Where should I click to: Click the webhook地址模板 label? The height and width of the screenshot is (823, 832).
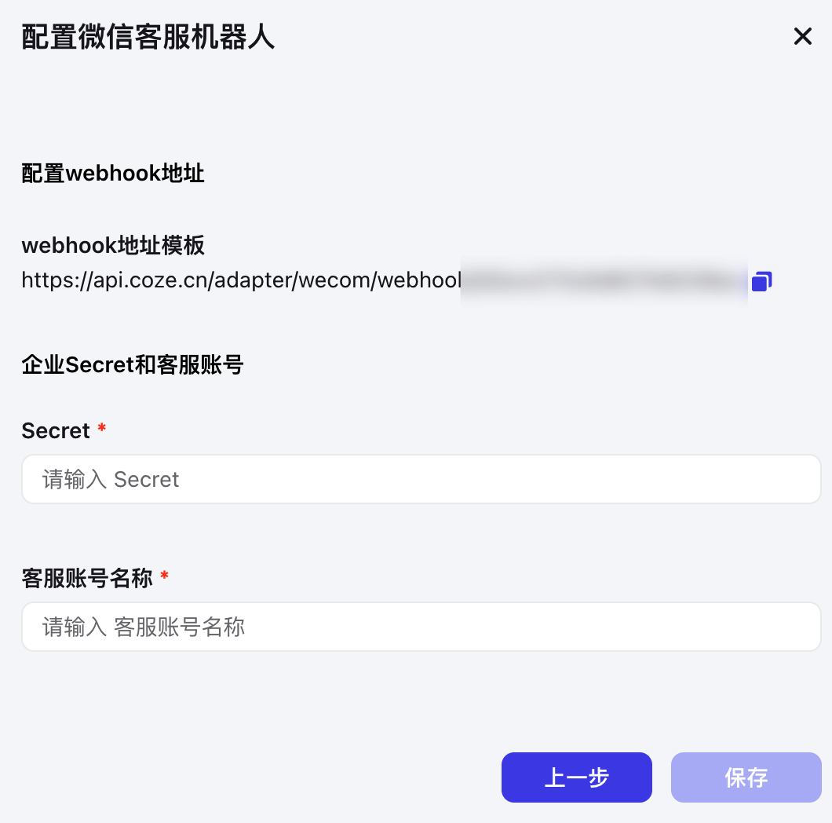coord(113,246)
